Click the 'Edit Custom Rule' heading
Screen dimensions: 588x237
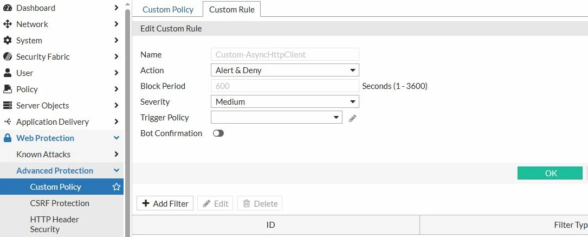pos(171,29)
